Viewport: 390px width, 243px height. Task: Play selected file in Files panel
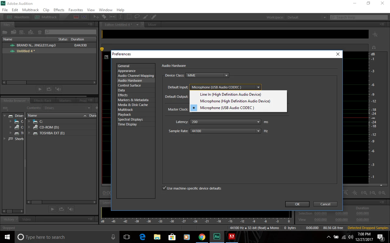(40, 89)
